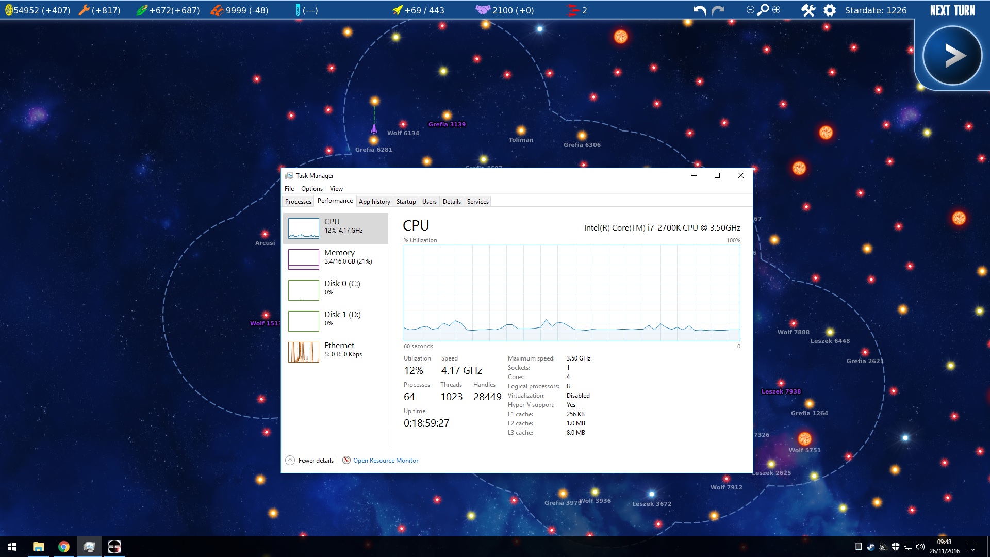
Task: Collapse with Fewer details chevron
Action: (290, 461)
